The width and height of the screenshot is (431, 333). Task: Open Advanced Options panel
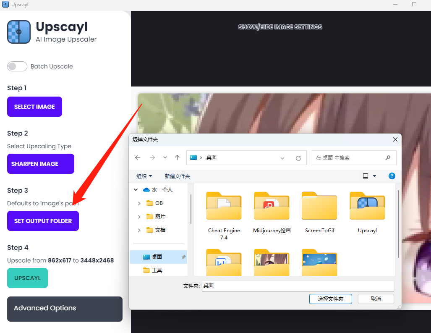pos(65,309)
